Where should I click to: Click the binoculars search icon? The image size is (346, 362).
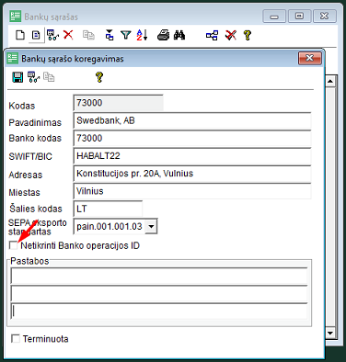(x=179, y=35)
